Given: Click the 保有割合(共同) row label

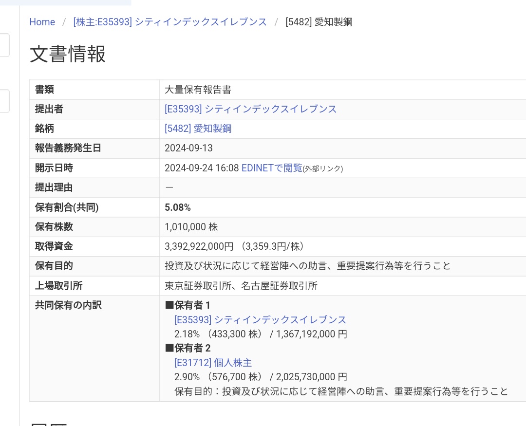Looking at the screenshot, I should pos(67,207).
